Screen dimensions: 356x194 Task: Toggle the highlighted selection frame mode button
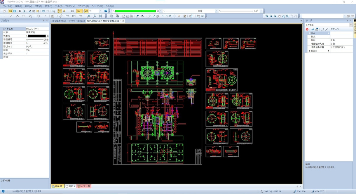(60, 11)
